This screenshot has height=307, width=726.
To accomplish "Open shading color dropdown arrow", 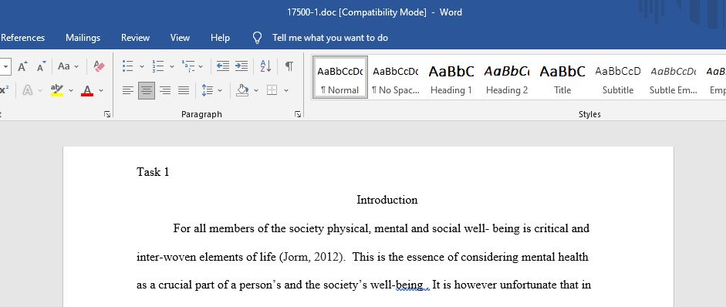I will (x=256, y=91).
